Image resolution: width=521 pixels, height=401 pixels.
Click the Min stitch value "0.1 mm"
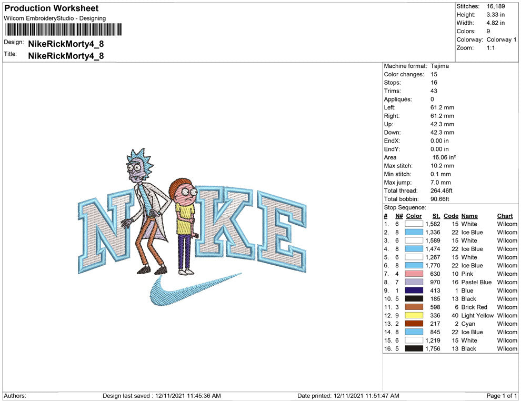pyautogui.click(x=440, y=174)
